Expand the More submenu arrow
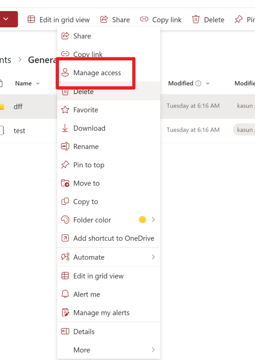The height and width of the screenshot is (360, 255). point(153,350)
